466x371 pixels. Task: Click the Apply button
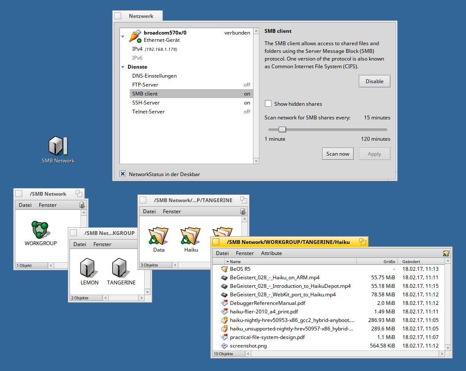[375, 154]
